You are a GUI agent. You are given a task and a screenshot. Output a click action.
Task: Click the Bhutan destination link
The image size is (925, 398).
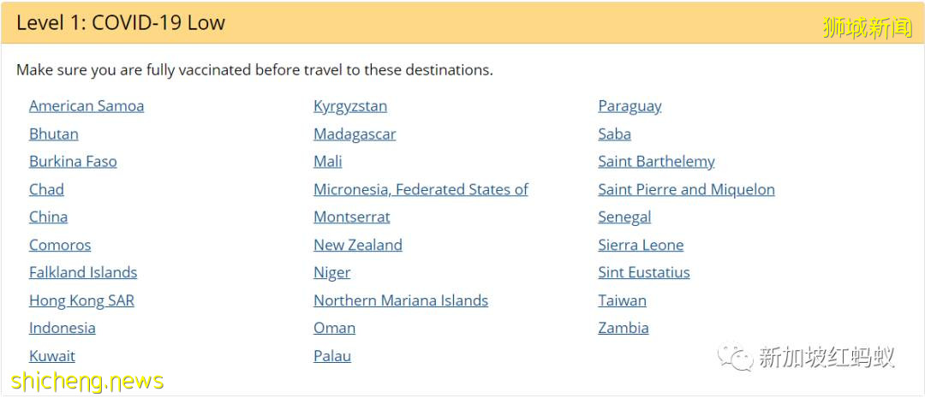(54, 134)
